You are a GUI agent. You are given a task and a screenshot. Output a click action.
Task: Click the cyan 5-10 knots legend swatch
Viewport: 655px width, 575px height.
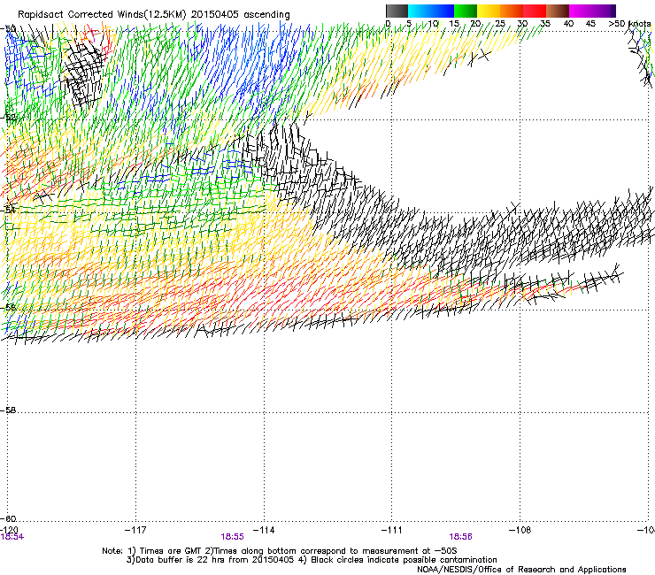pyautogui.click(x=420, y=11)
